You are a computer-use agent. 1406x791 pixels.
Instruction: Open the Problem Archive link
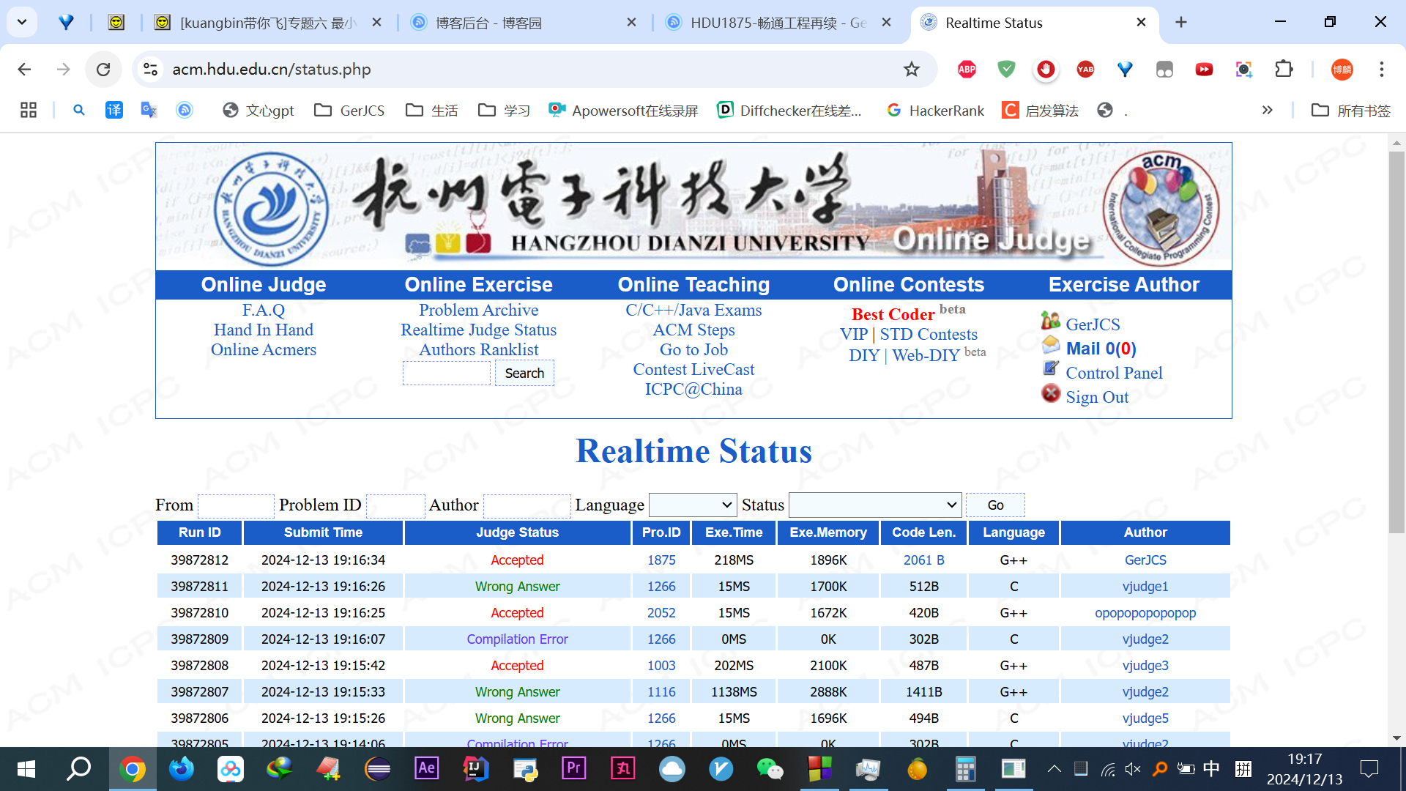coord(478,310)
